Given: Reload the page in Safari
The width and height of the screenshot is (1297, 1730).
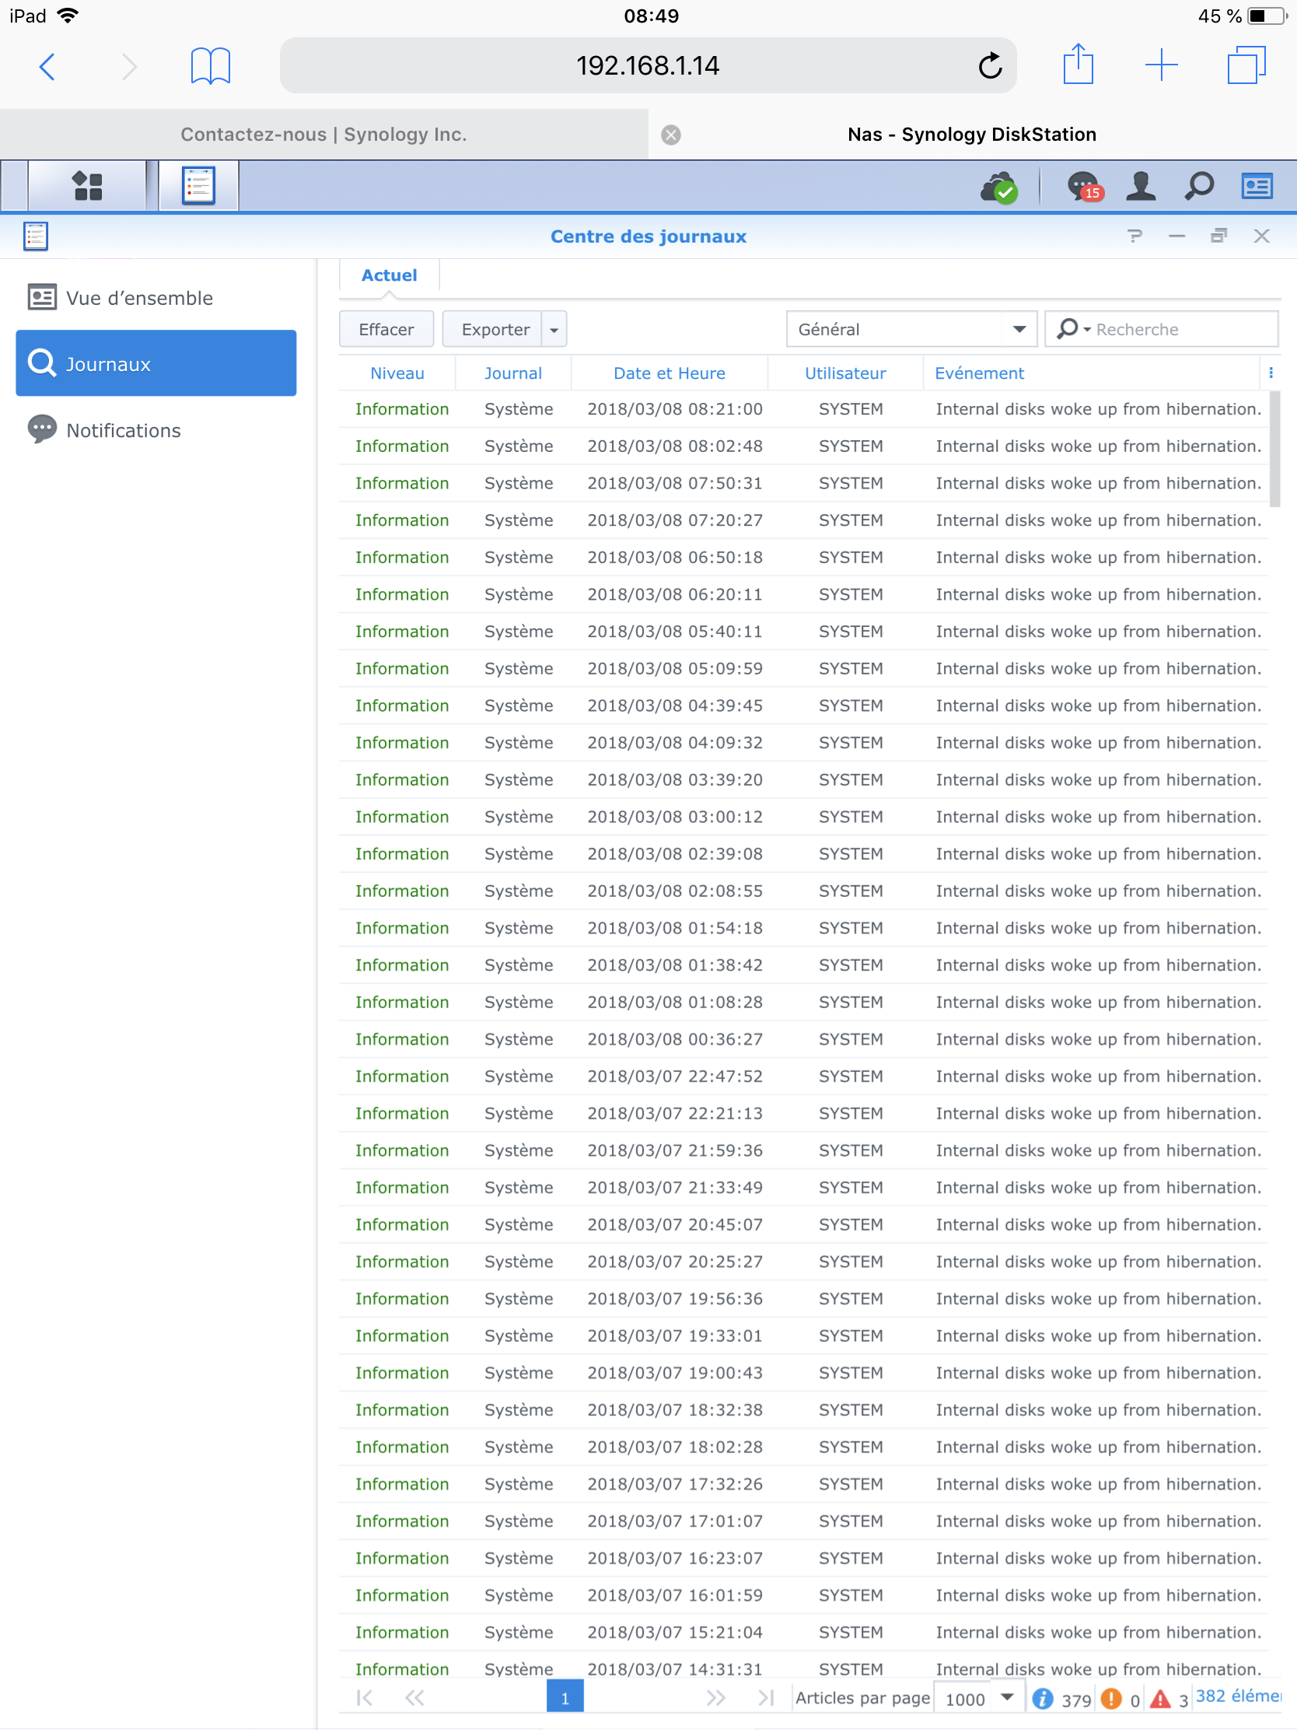Looking at the screenshot, I should pyautogui.click(x=990, y=65).
